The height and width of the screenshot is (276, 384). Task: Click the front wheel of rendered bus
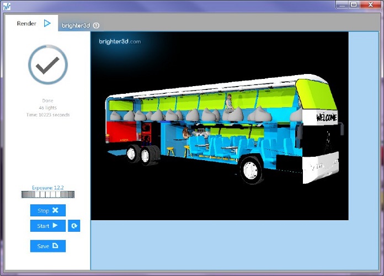tap(250, 169)
